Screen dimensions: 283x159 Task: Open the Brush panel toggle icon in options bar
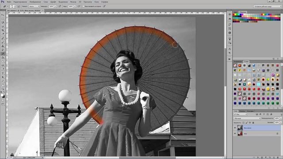coord(19,6)
